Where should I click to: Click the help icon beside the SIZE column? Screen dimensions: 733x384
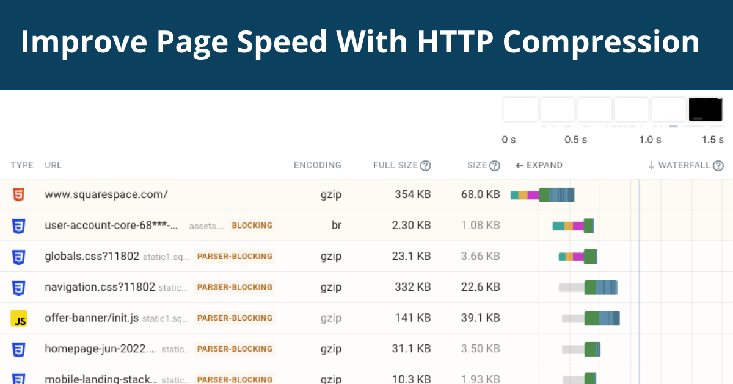tap(495, 165)
